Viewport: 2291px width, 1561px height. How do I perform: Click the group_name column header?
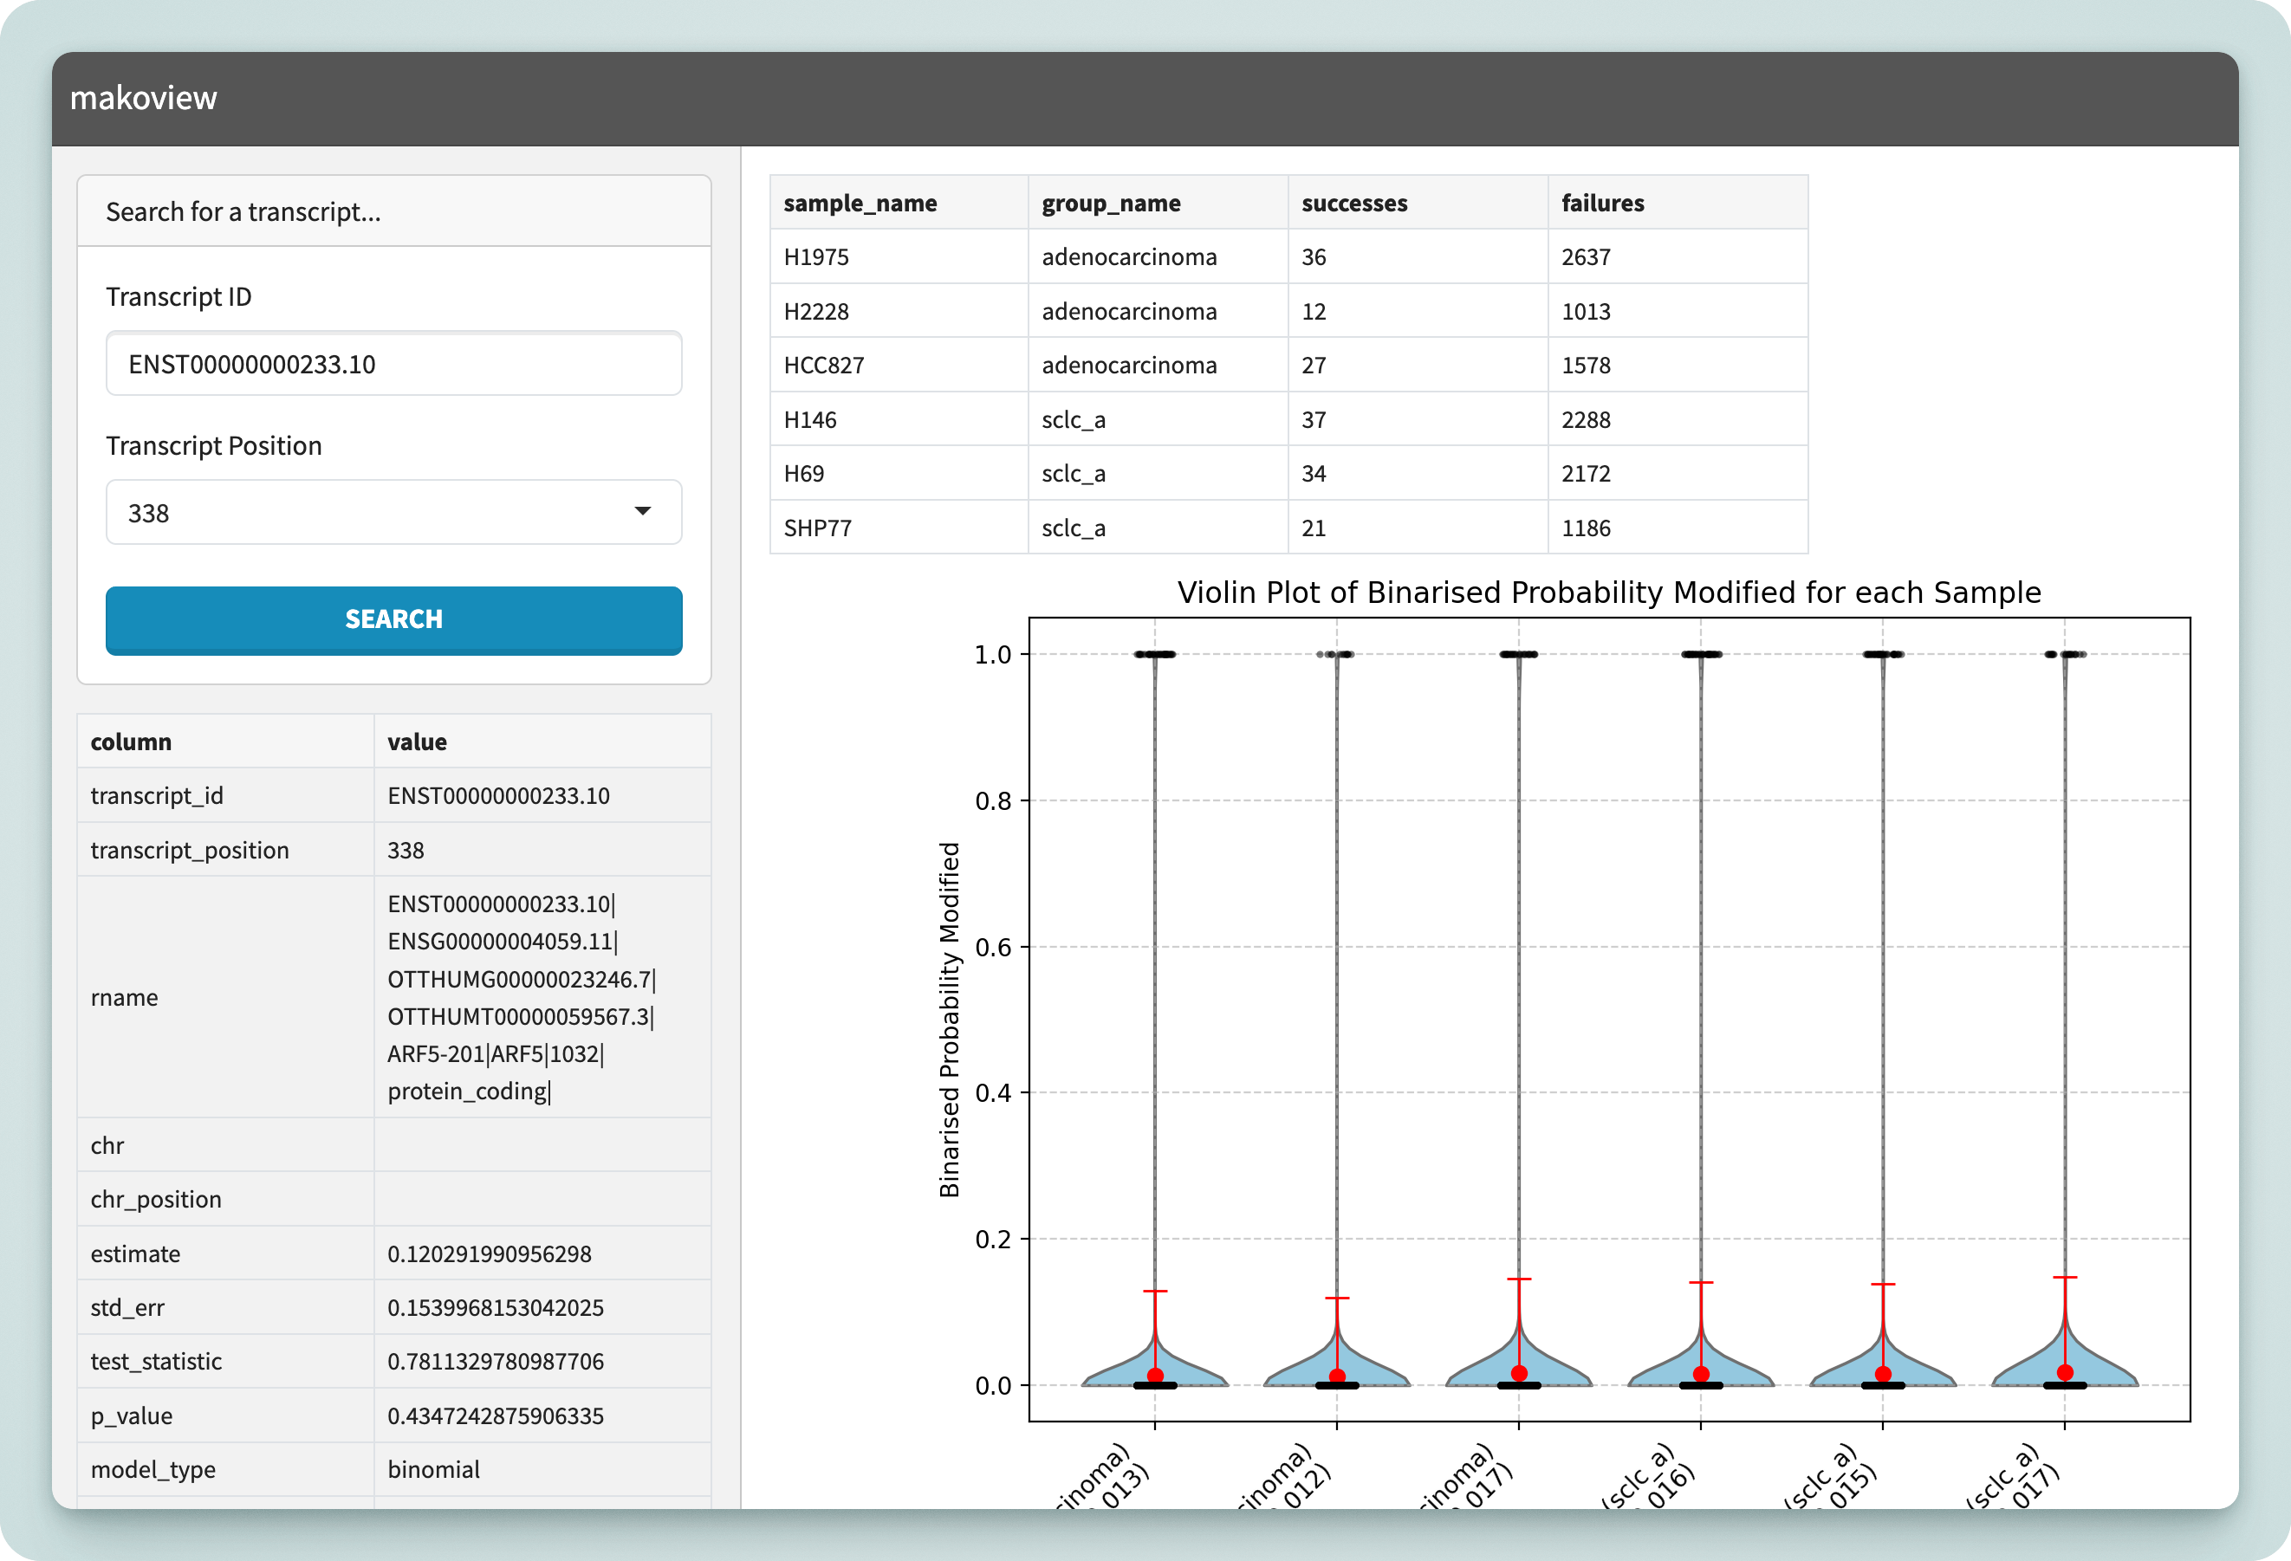point(1111,203)
